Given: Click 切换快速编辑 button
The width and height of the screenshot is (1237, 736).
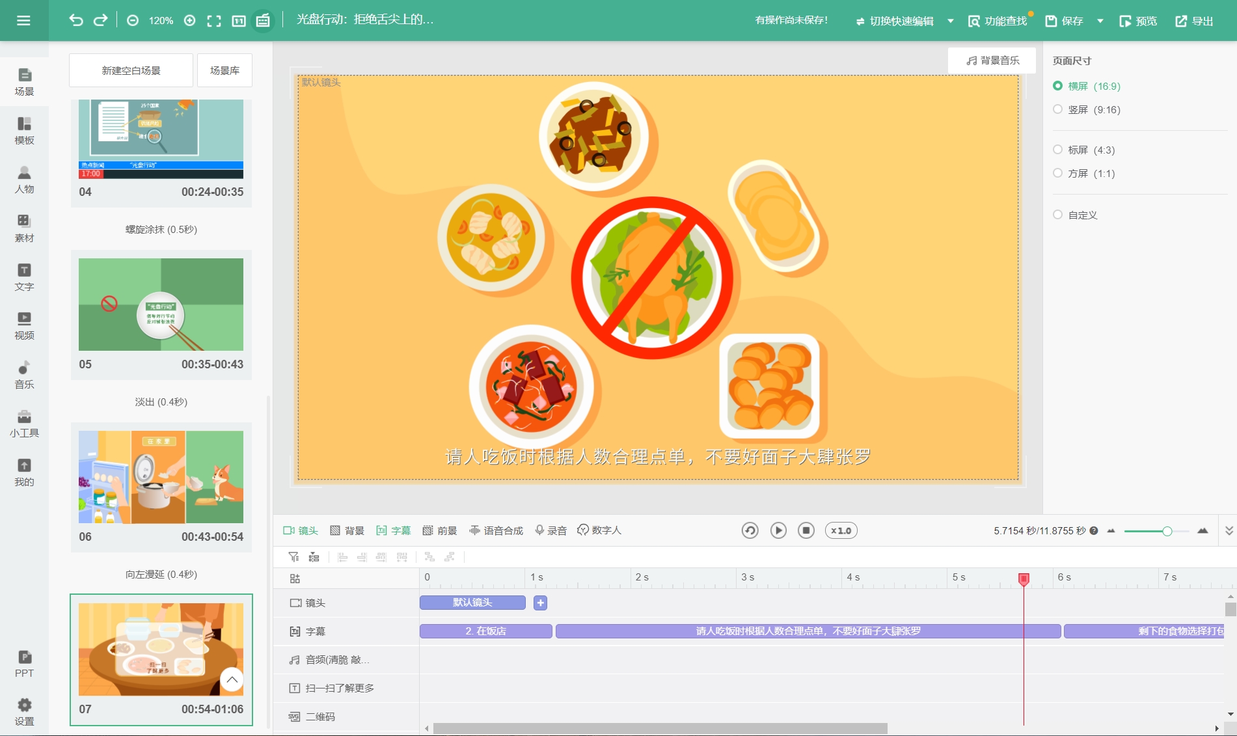Looking at the screenshot, I should click(x=895, y=21).
